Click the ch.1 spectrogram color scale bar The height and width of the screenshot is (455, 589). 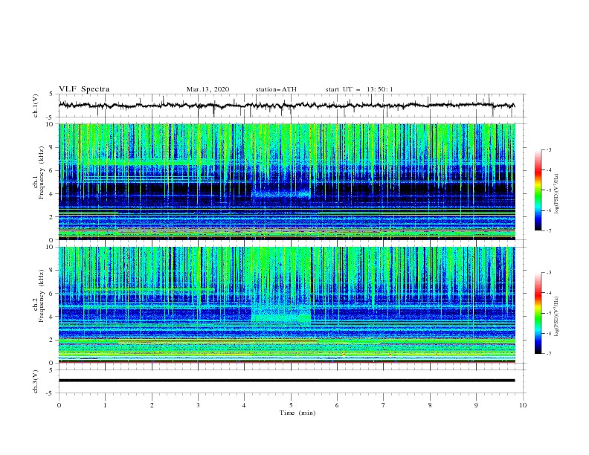(x=538, y=190)
